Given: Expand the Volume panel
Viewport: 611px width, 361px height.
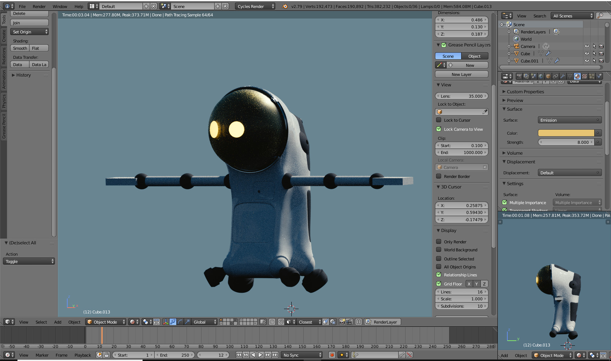Looking at the screenshot, I should coord(515,153).
